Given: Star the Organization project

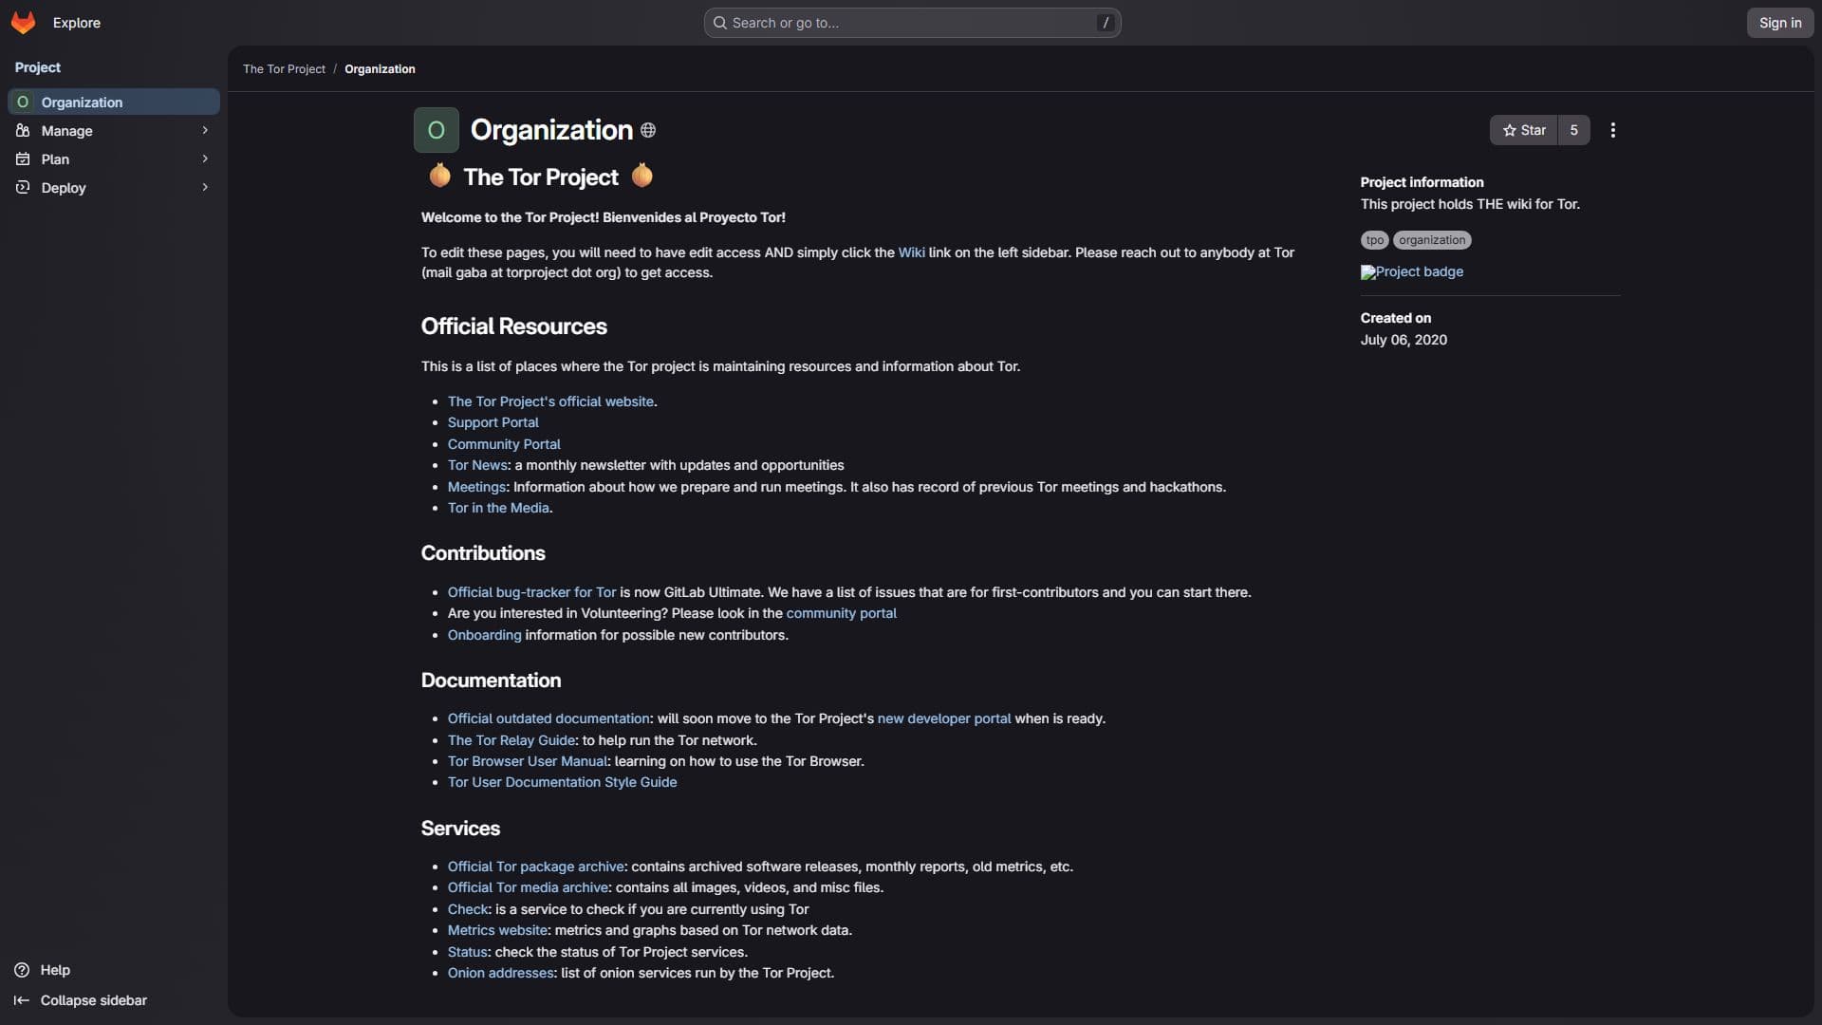Looking at the screenshot, I should 1524,130.
